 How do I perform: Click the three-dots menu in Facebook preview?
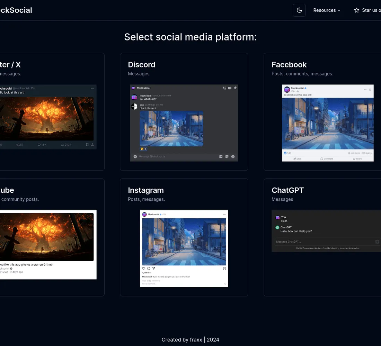point(365,90)
